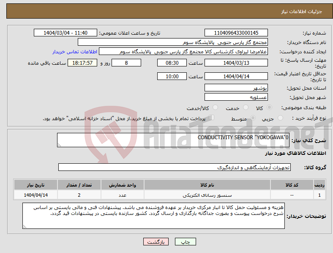Click the سنسور رسانای الکتریکی item cell

tap(207, 195)
